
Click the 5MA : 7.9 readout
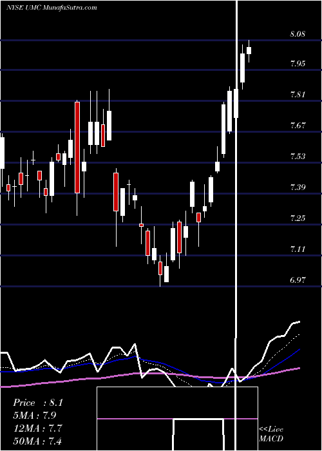pyautogui.click(x=35, y=416)
